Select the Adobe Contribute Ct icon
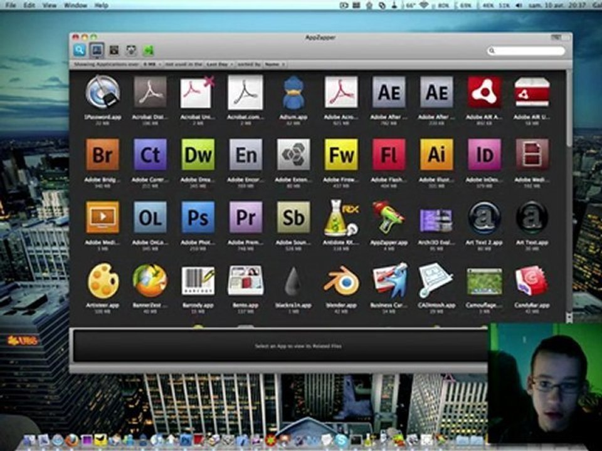602x451 pixels. pyautogui.click(x=150, y=155)
